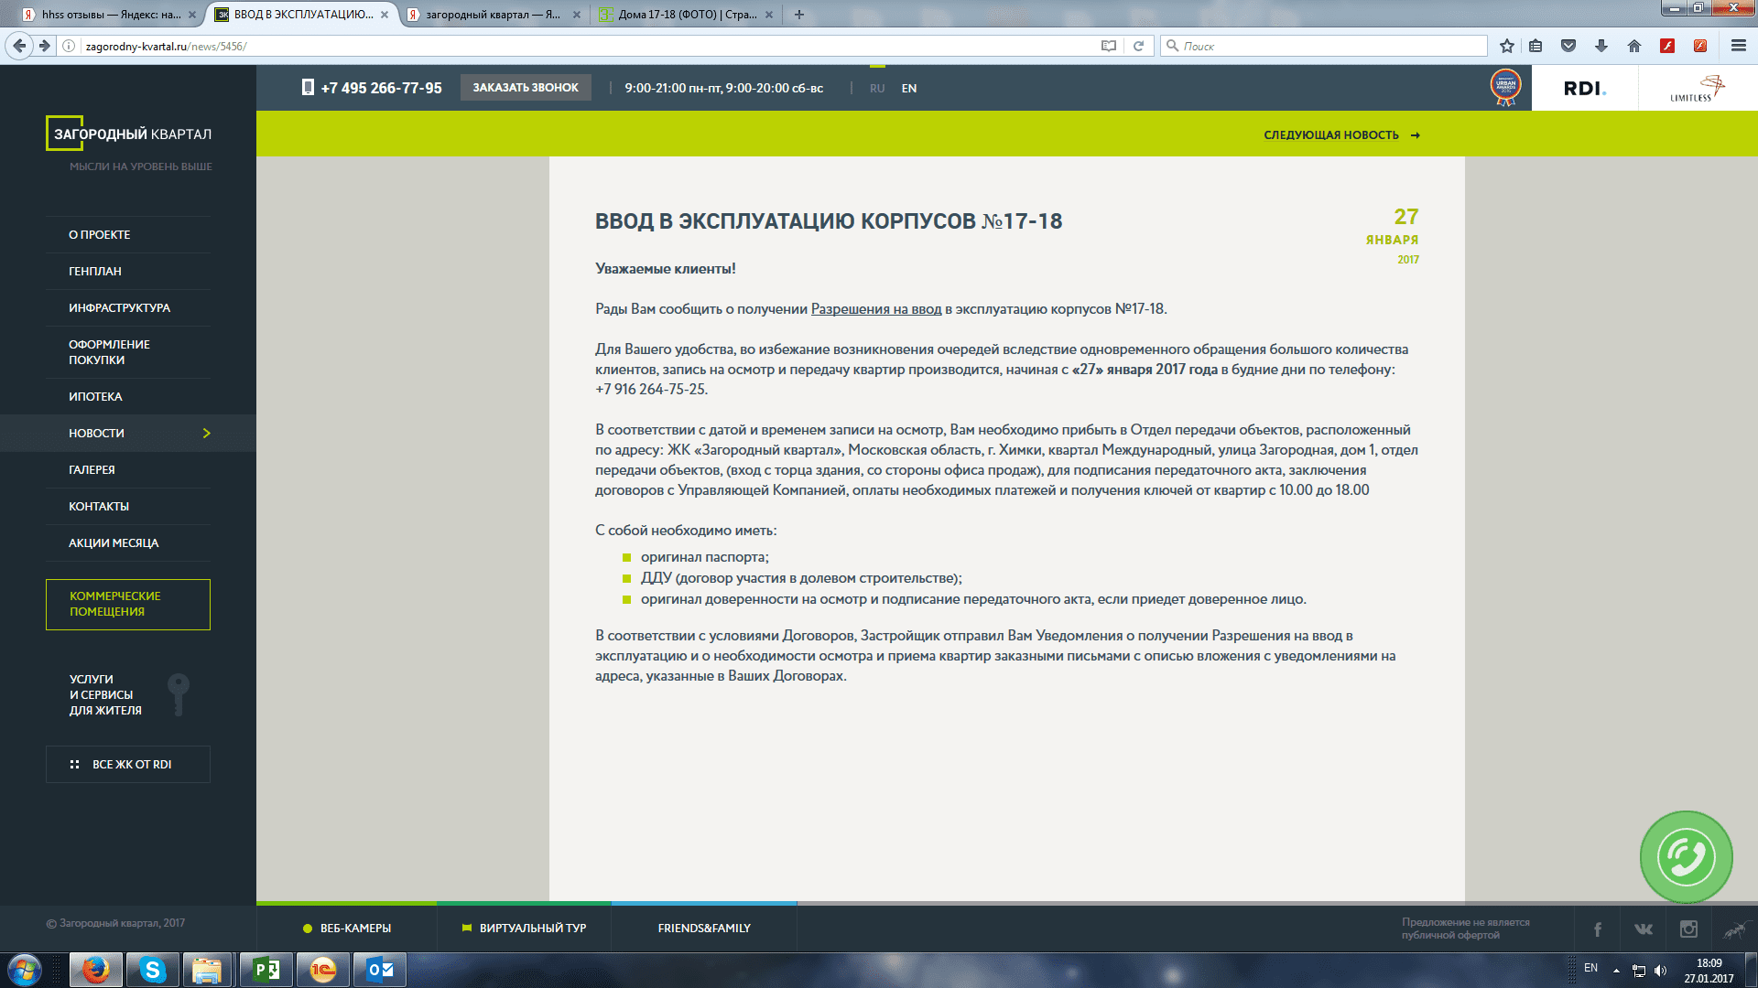The width and height of the screenshot is (1758, 988).
Task: Open Firefox from the taskbar
Action: pyautogui.click(x=95, y=970)
